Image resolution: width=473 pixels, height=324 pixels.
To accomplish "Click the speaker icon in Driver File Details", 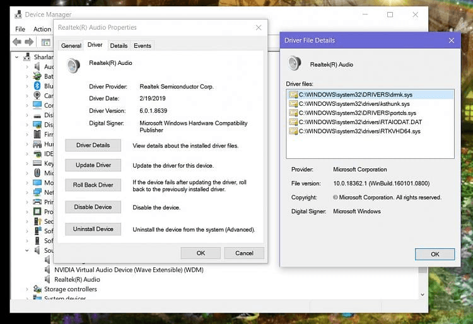I will [295, 63].
